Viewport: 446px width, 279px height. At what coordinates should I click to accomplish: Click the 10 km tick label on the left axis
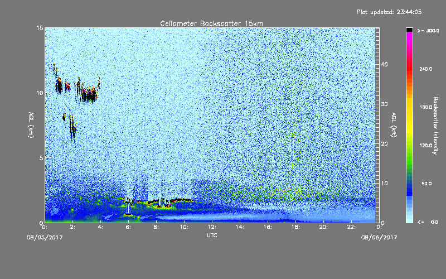pos(40,93)
